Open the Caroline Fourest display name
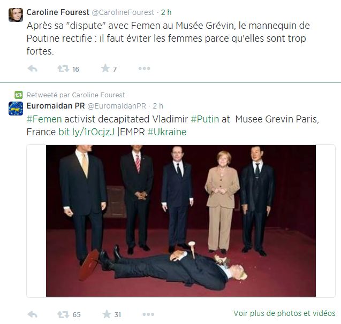Screen dimensions: 341x324 point(58,12)
